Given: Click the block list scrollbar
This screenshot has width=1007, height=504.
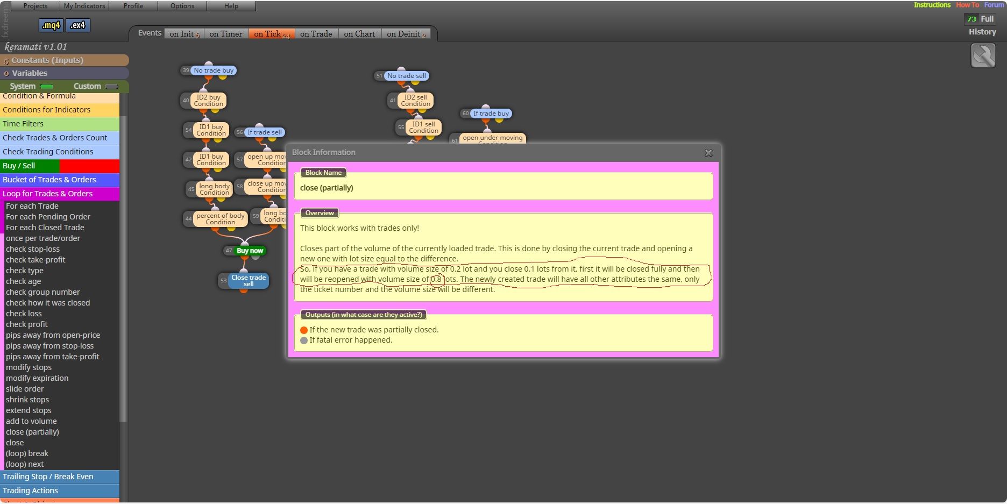Looking at the screenshot, I should coord(123,269).
